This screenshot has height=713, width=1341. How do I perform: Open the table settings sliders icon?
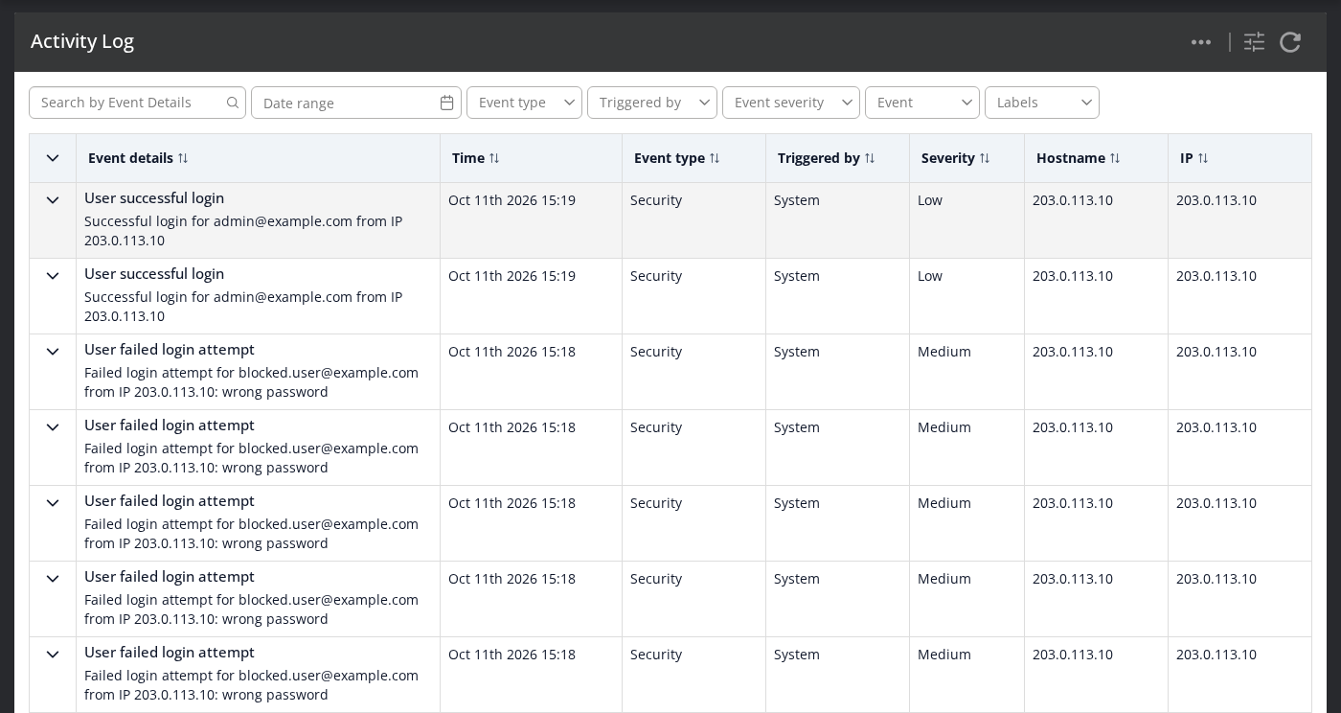(1254, 42)
